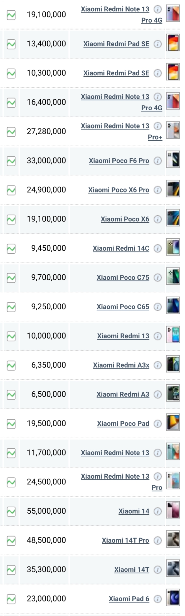Open chart icon for the 27,280,000 row
The height and width of the screenshot is (616, 185).
pyautogui.click(x=11, y=132)
